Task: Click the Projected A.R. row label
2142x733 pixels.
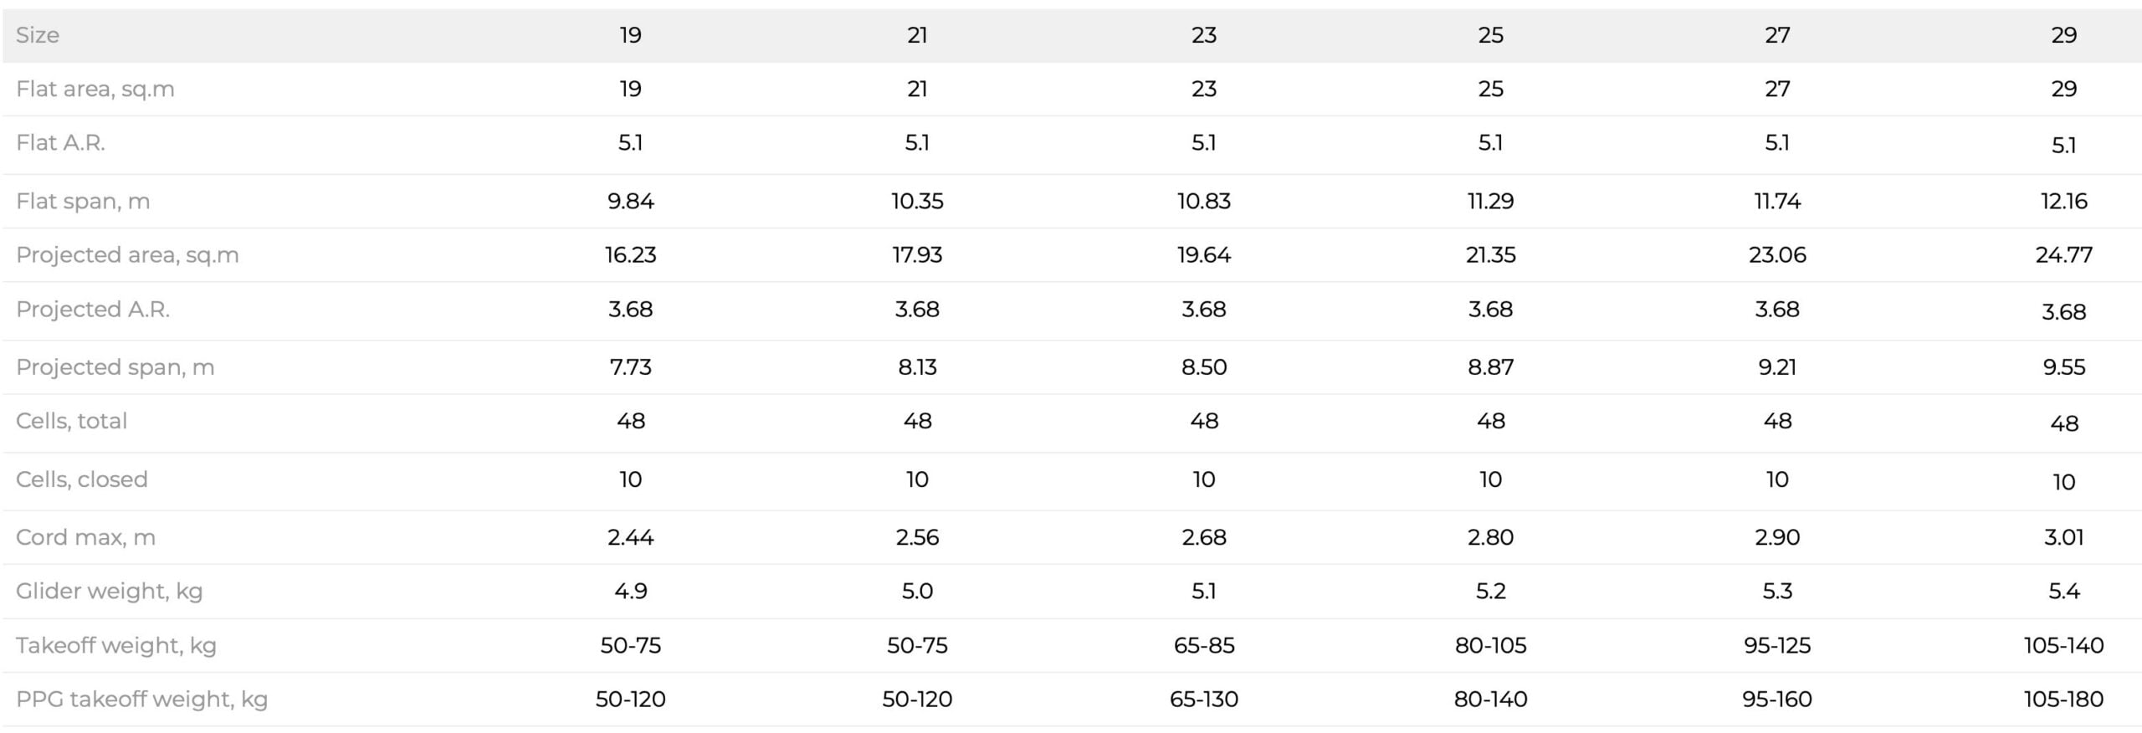Action: click(x=93, y=310)
